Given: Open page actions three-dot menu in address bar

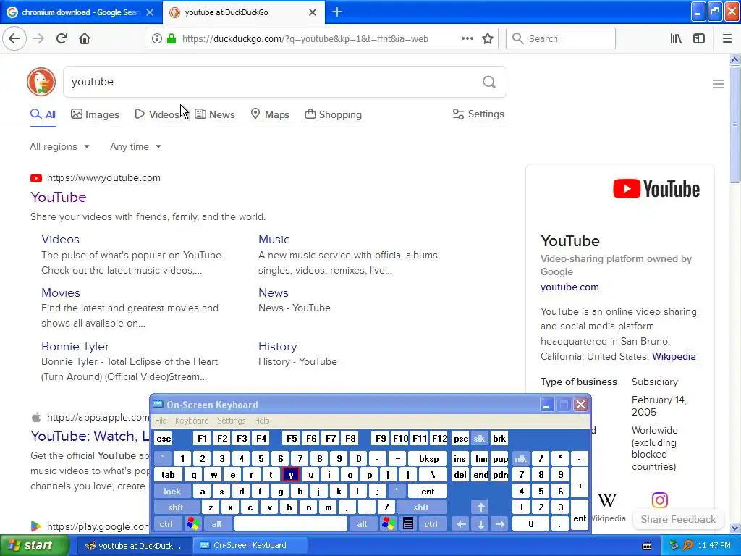Looking at the screenshot, I should click(x=467, y=38).
